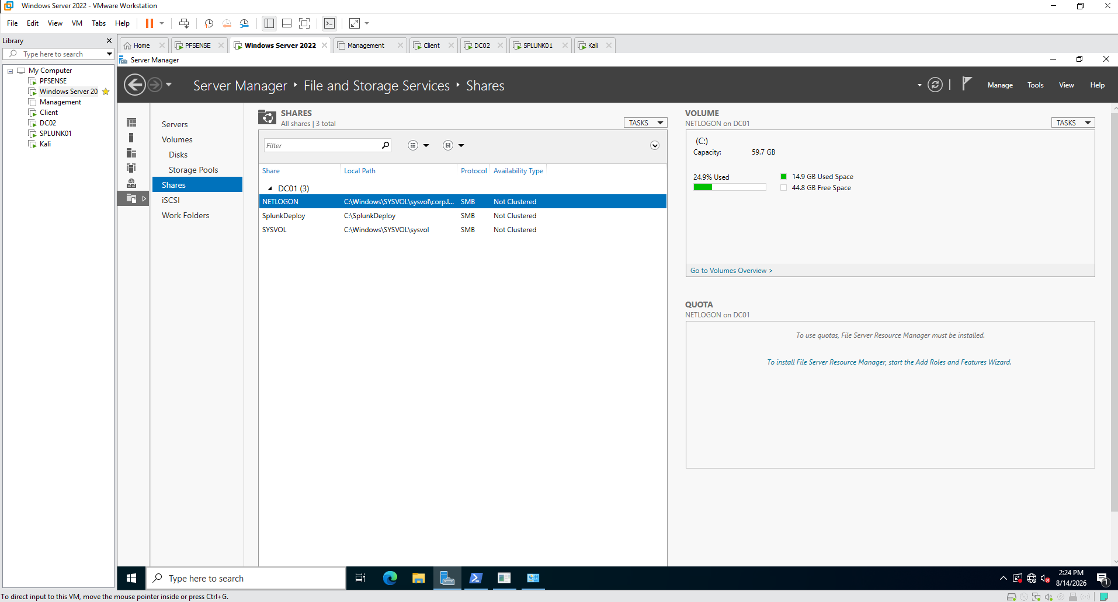Image resolution: width=1118 pixels, height=602 pixels.
Task: Start the Add Roles and Features Wizard link
Action: pos(889,362)
